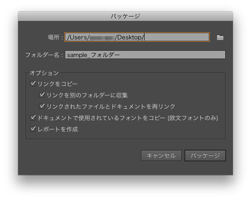251x200 pixels.
Task: Click the フォルダー名 field containing sample_フォルダー
Action: click(x=145, y=55)
